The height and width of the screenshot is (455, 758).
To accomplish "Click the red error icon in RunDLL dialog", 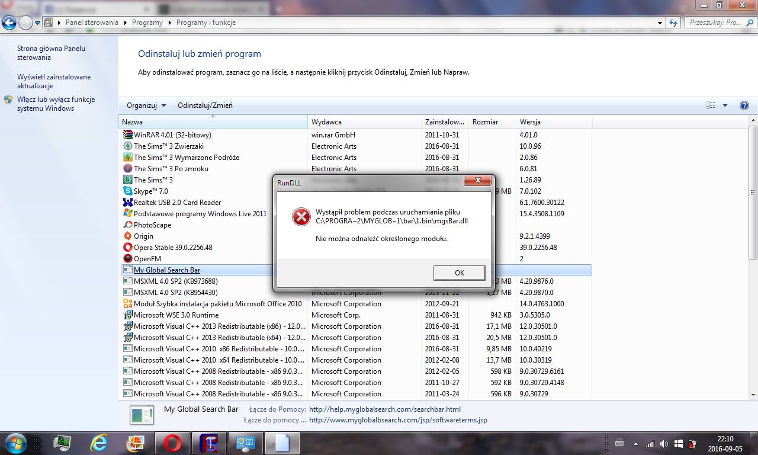I will pos(301,217).
